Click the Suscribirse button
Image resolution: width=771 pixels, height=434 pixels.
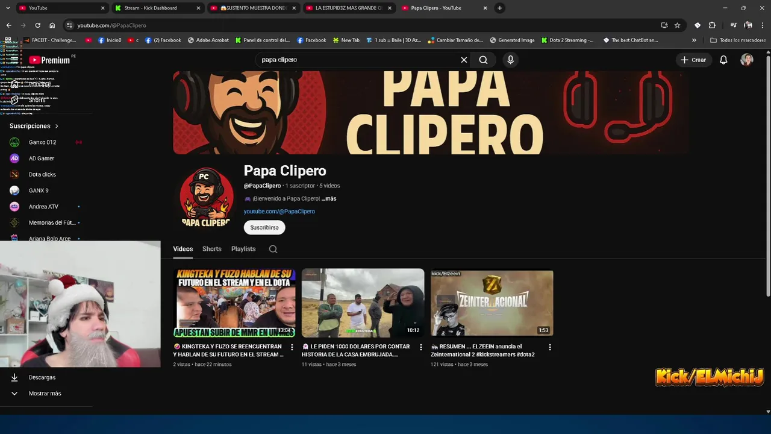coord(264,227)
